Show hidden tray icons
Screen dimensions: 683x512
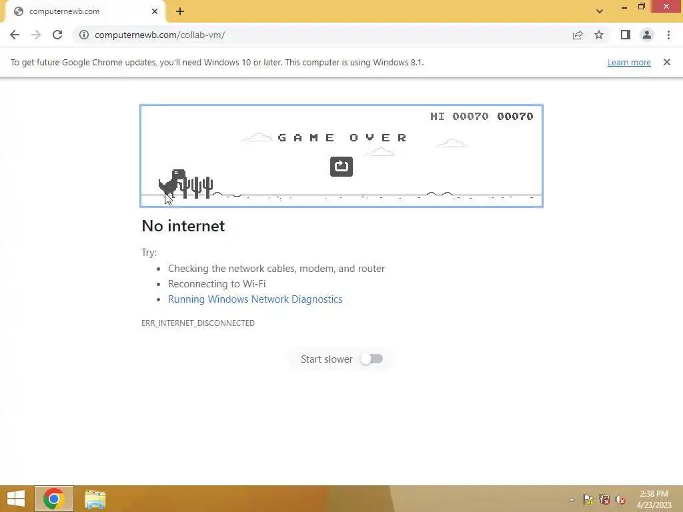[x=572, y=500]
